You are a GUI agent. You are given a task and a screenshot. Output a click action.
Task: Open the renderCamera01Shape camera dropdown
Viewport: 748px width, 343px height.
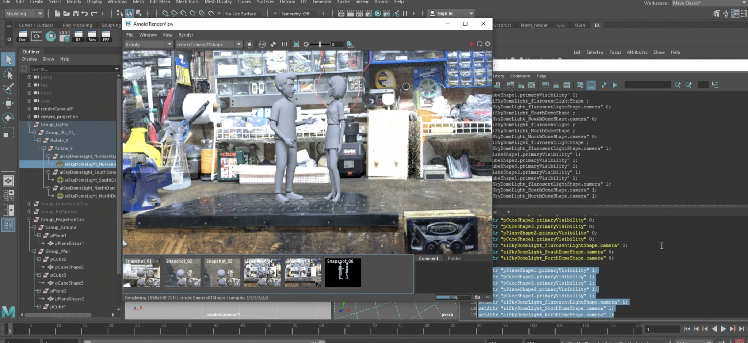tap(209, 45)
